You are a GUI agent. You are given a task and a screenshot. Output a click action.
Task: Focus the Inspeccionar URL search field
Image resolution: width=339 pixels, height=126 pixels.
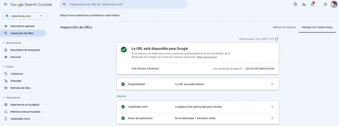pos(123,4)
